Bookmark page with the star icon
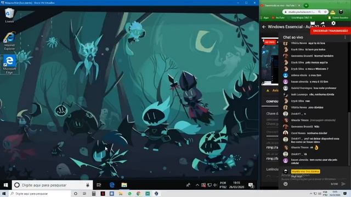 click(x=325, y=12)
